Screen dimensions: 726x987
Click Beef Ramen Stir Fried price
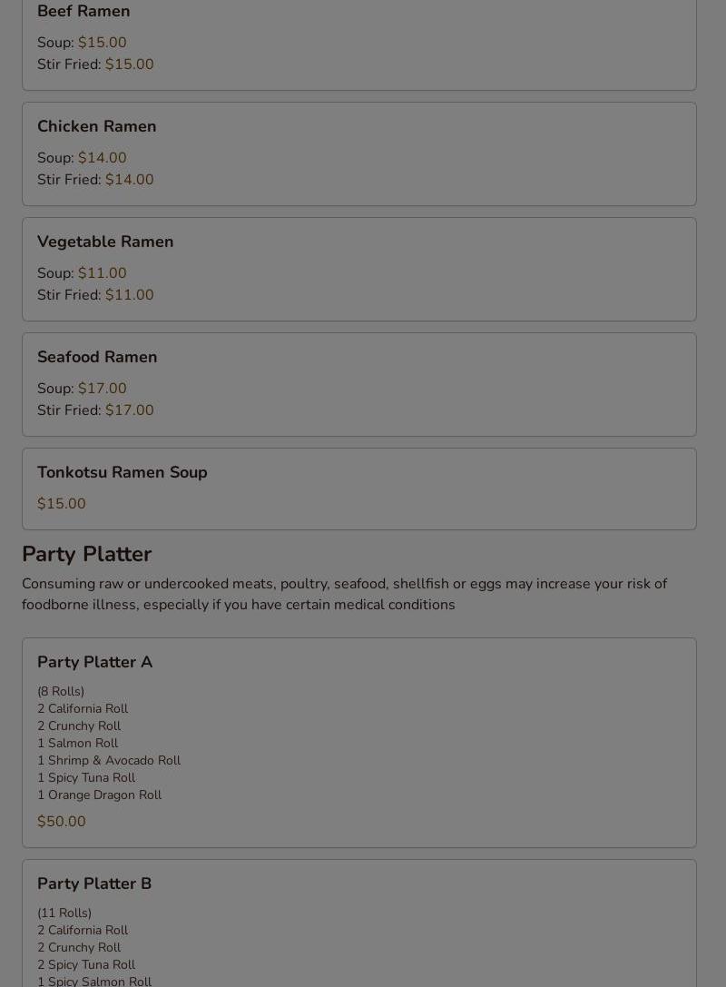tap(129, 64)
